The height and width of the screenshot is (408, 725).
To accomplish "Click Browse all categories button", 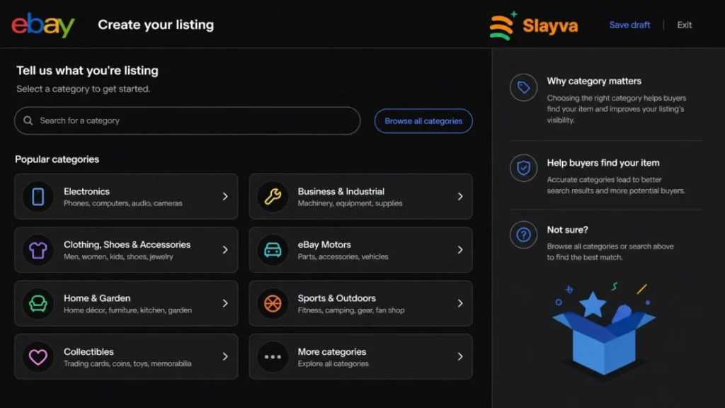I will pyautogui.click(x=423, y=121).
